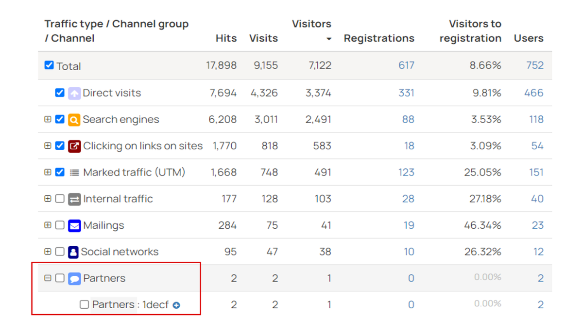583x332 pixels.
Task: Open Search engines users link 118
Action: (536, 120)
